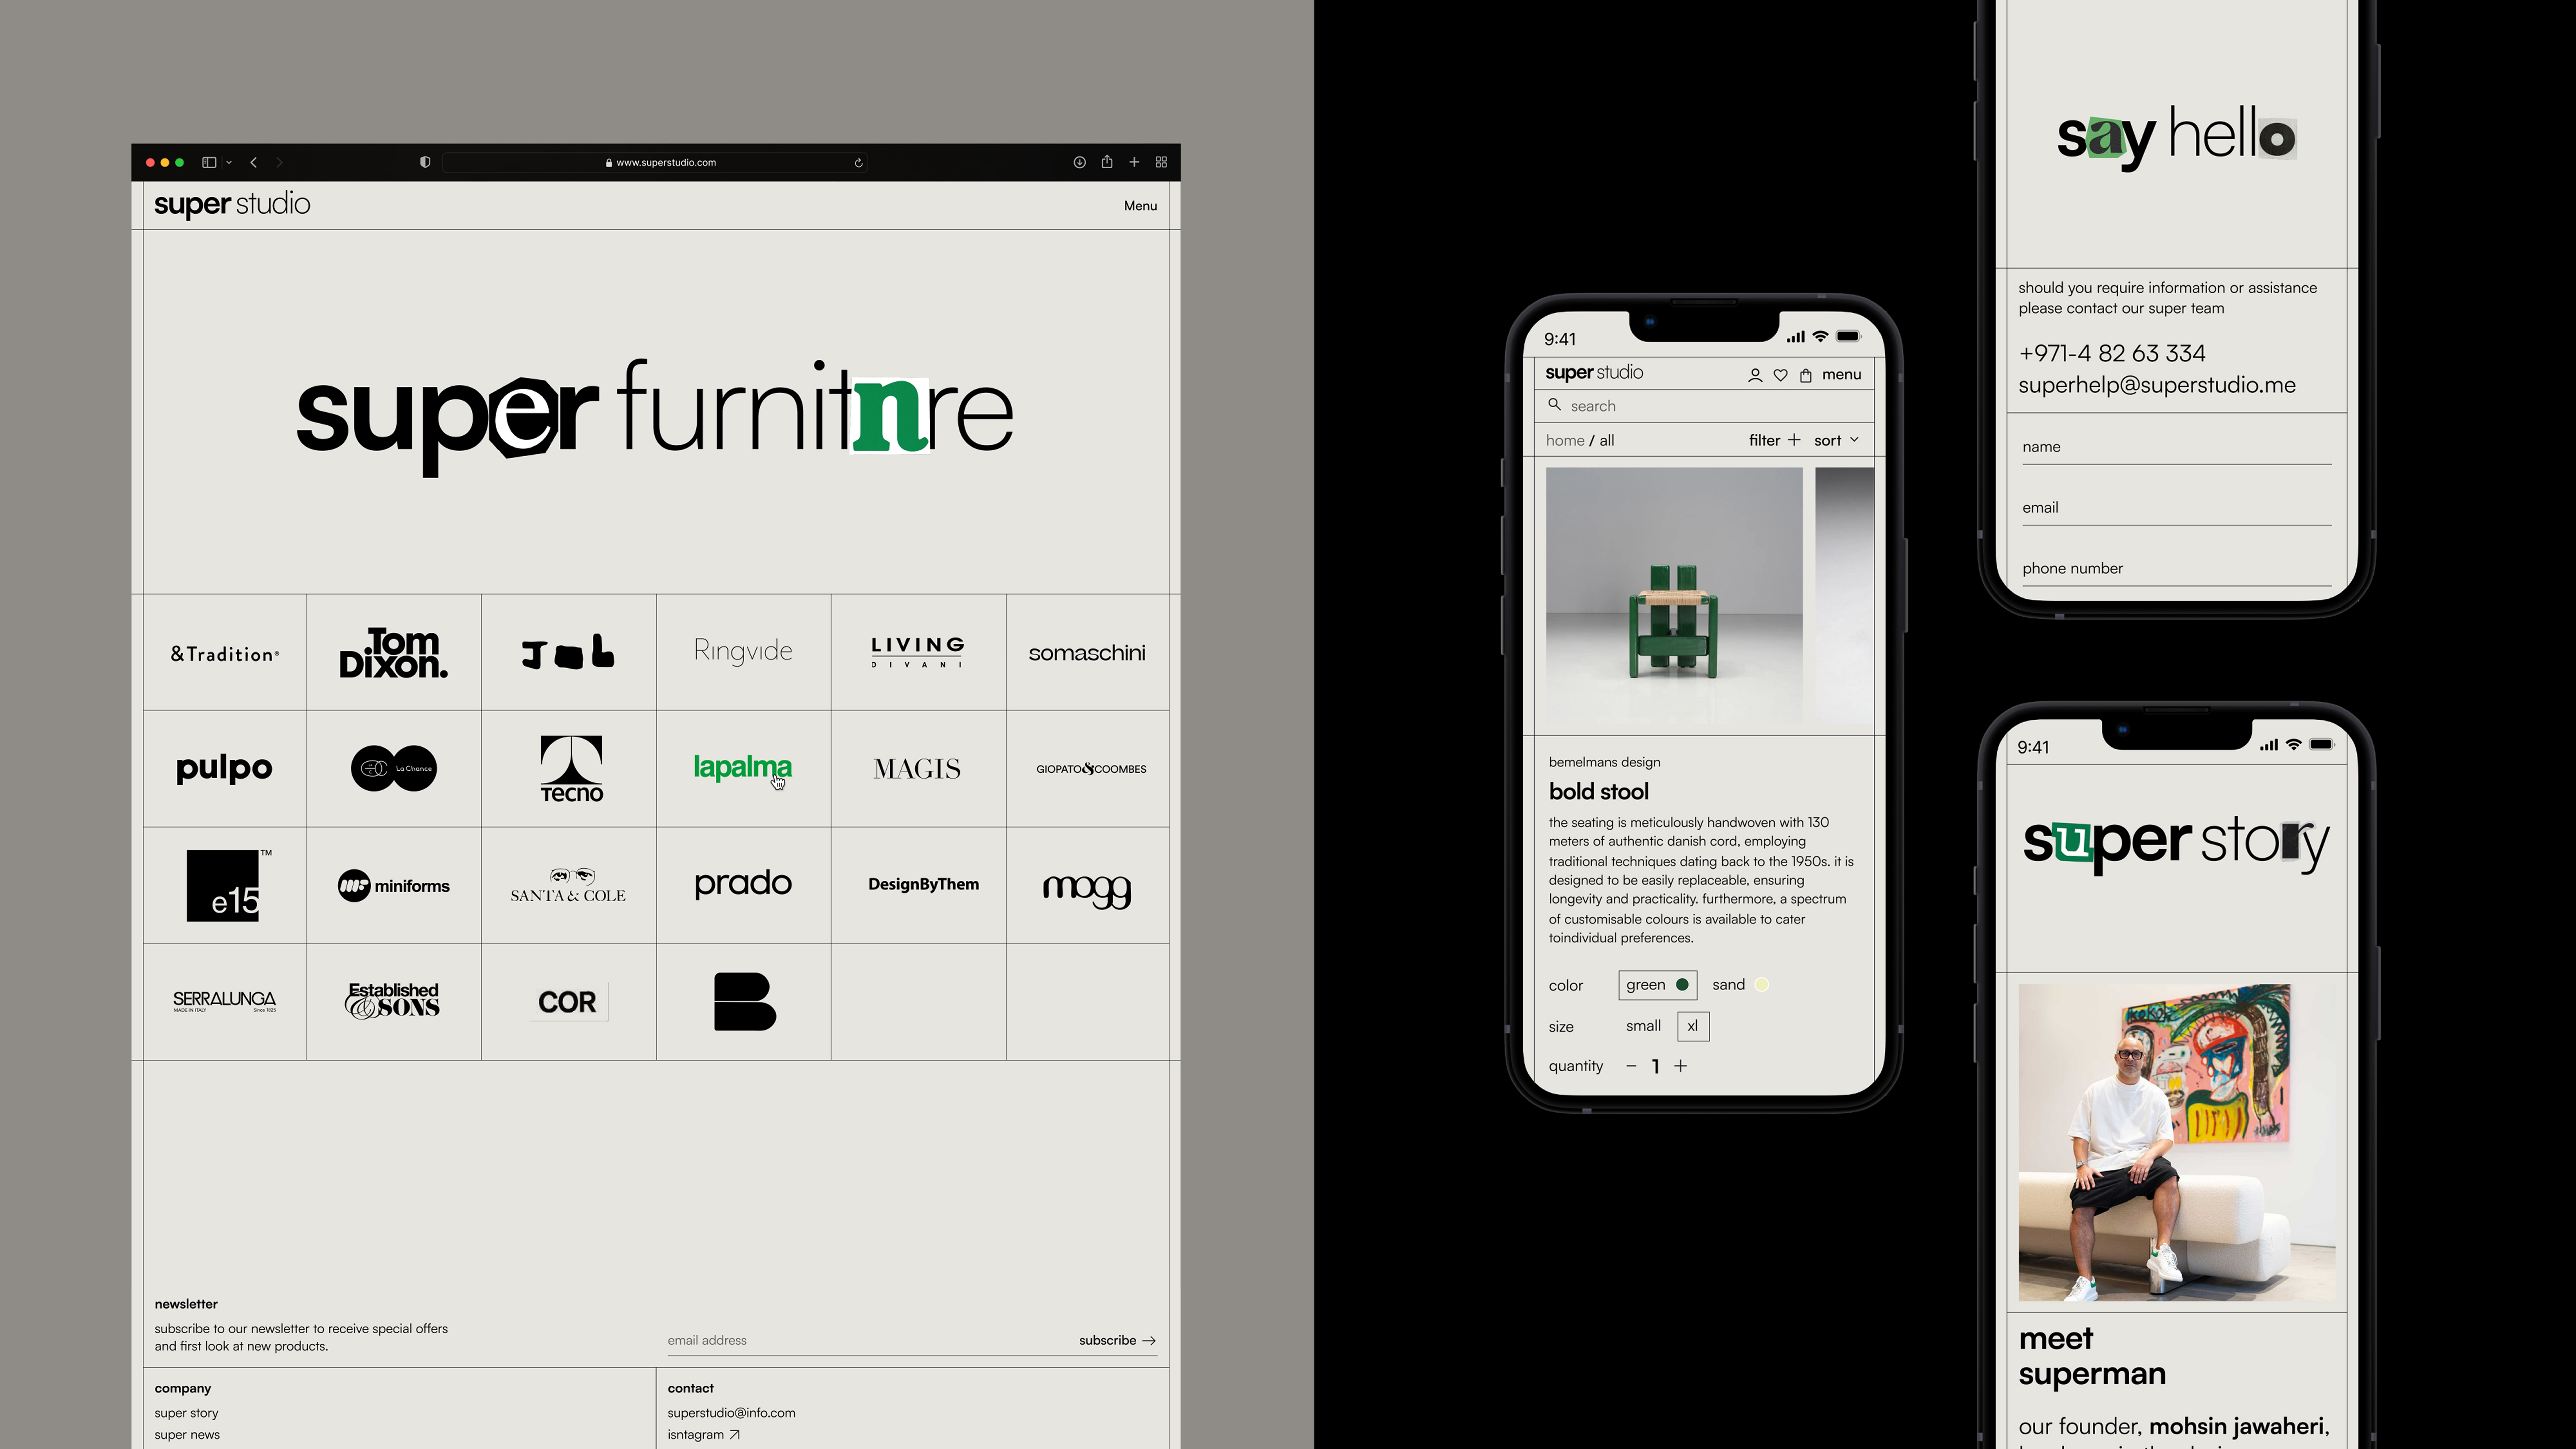Open the super news footer link
The width and height of the screenshot is (2576, 1449).
(187, 1435)
